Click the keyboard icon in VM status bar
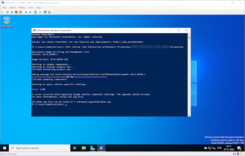The image size is (245, 156). click(x=235, y=154)
